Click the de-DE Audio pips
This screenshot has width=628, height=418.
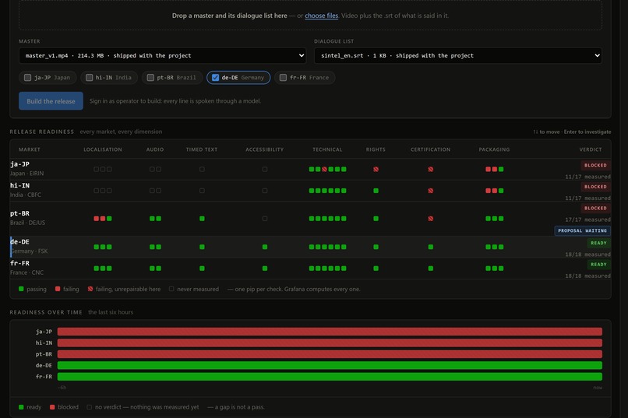[155, 247]
